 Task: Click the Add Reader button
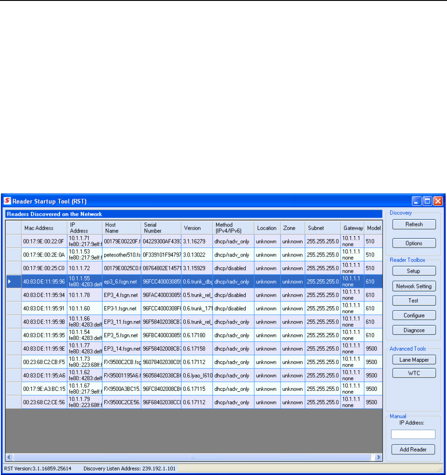coord(413,449)
